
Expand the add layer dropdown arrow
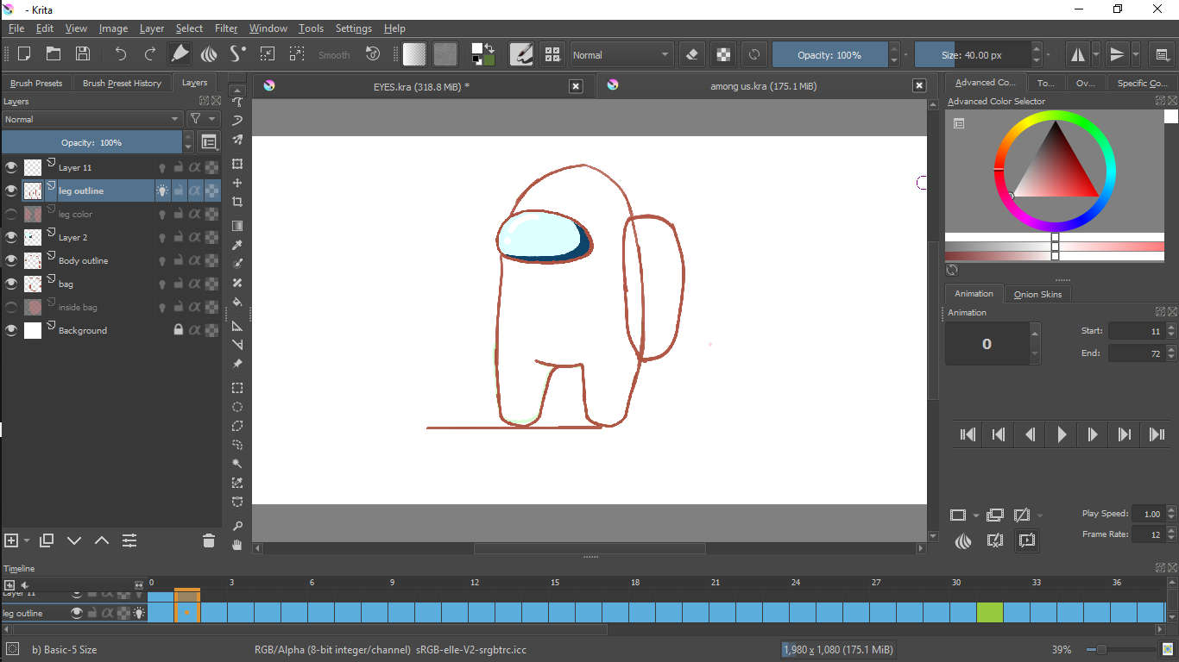click(x=28, y=540)
